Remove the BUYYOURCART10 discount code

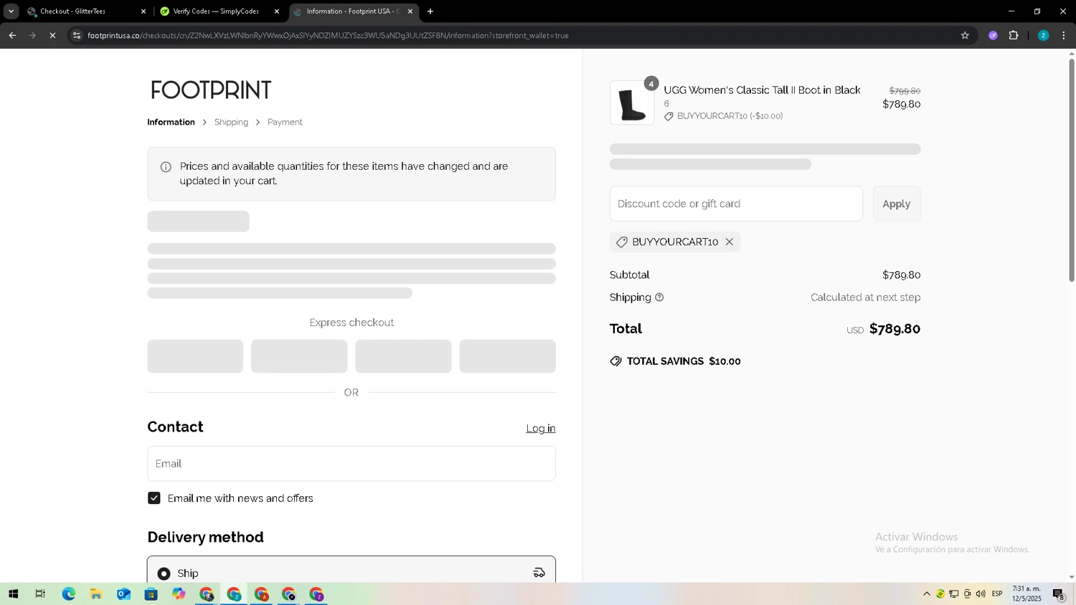tap(730, 242)
